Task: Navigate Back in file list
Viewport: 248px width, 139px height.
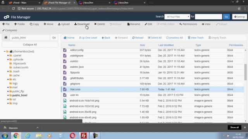Action: [106, 38]
